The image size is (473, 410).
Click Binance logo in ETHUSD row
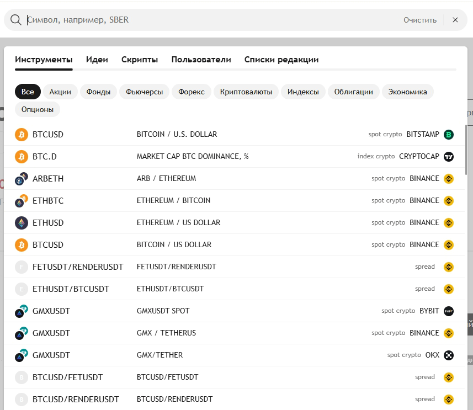tap(449, 222)
